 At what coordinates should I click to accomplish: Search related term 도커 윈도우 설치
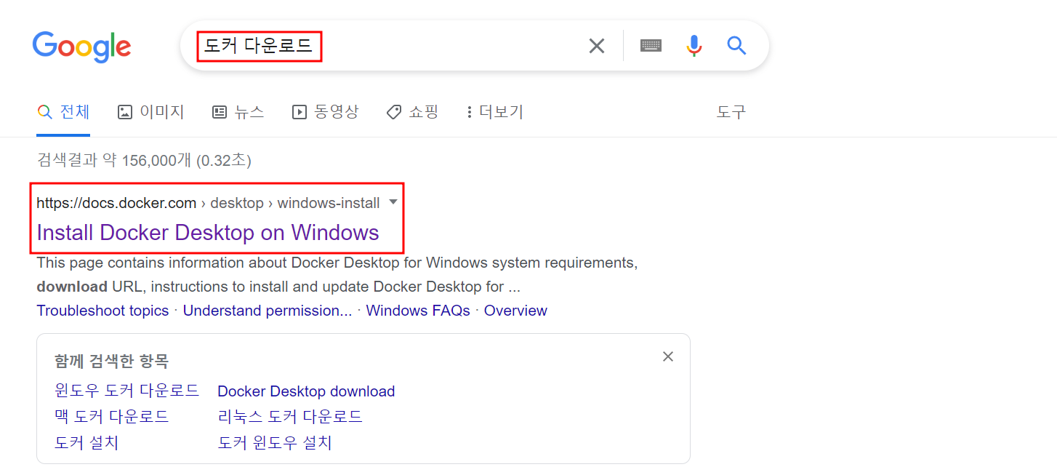pyautogui.click(x=275, y=442)
